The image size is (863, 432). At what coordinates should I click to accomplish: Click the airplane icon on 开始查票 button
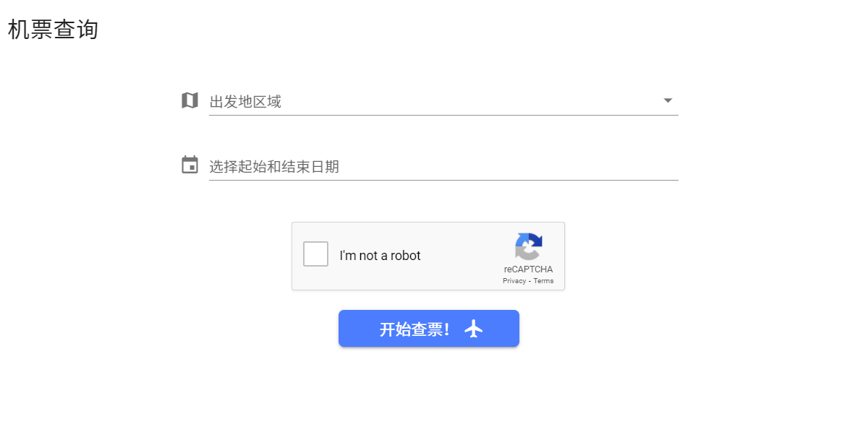[473, 329]
